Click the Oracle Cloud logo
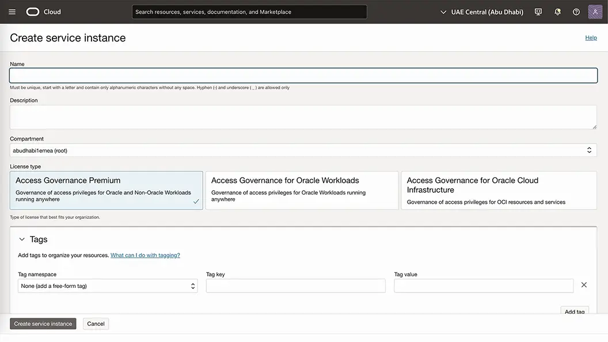The width and height of the screenshot is (608, 342). pos(43,12)
